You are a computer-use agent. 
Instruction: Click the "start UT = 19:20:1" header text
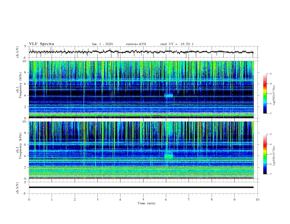coord(177,44)
